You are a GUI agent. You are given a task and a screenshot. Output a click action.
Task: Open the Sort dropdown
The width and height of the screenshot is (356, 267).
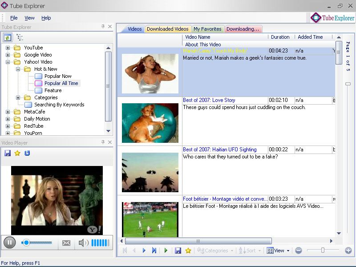click(250, 251)
